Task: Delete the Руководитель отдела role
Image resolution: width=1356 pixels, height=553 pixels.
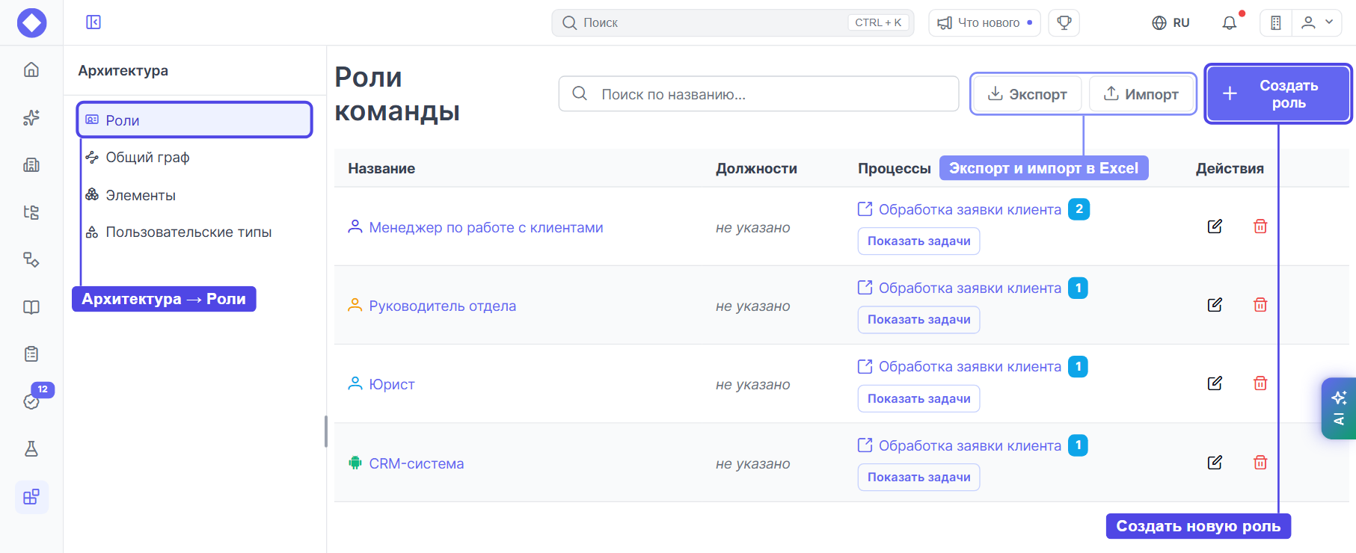Action: [1260, 305]
